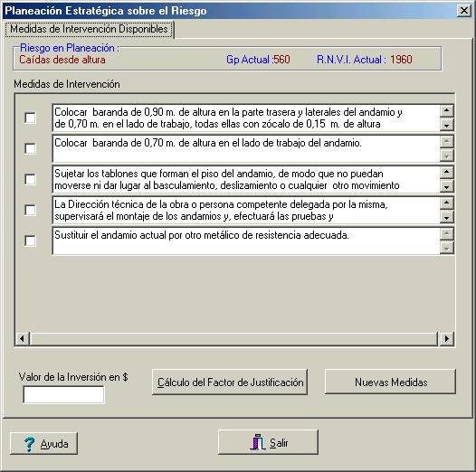Click Cálculo del Factor de Justificación button

click(230, 382)
